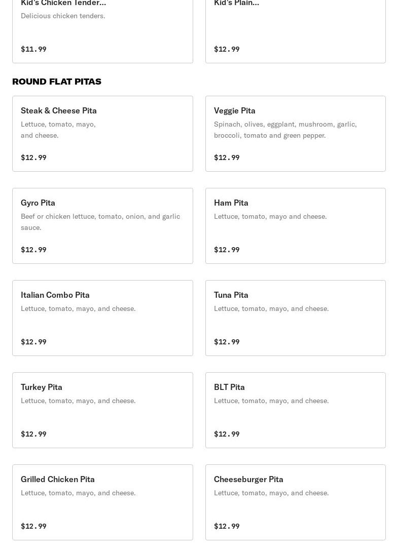398x552 pixels.
Task: Click the Cheeseburger Pita price
Action: point(227,526)
